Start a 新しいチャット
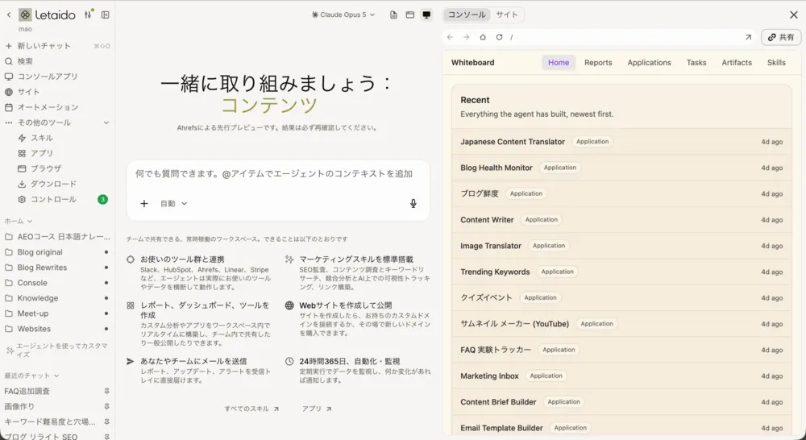Screen dimensions: 806x440 (x=57, y=46)
